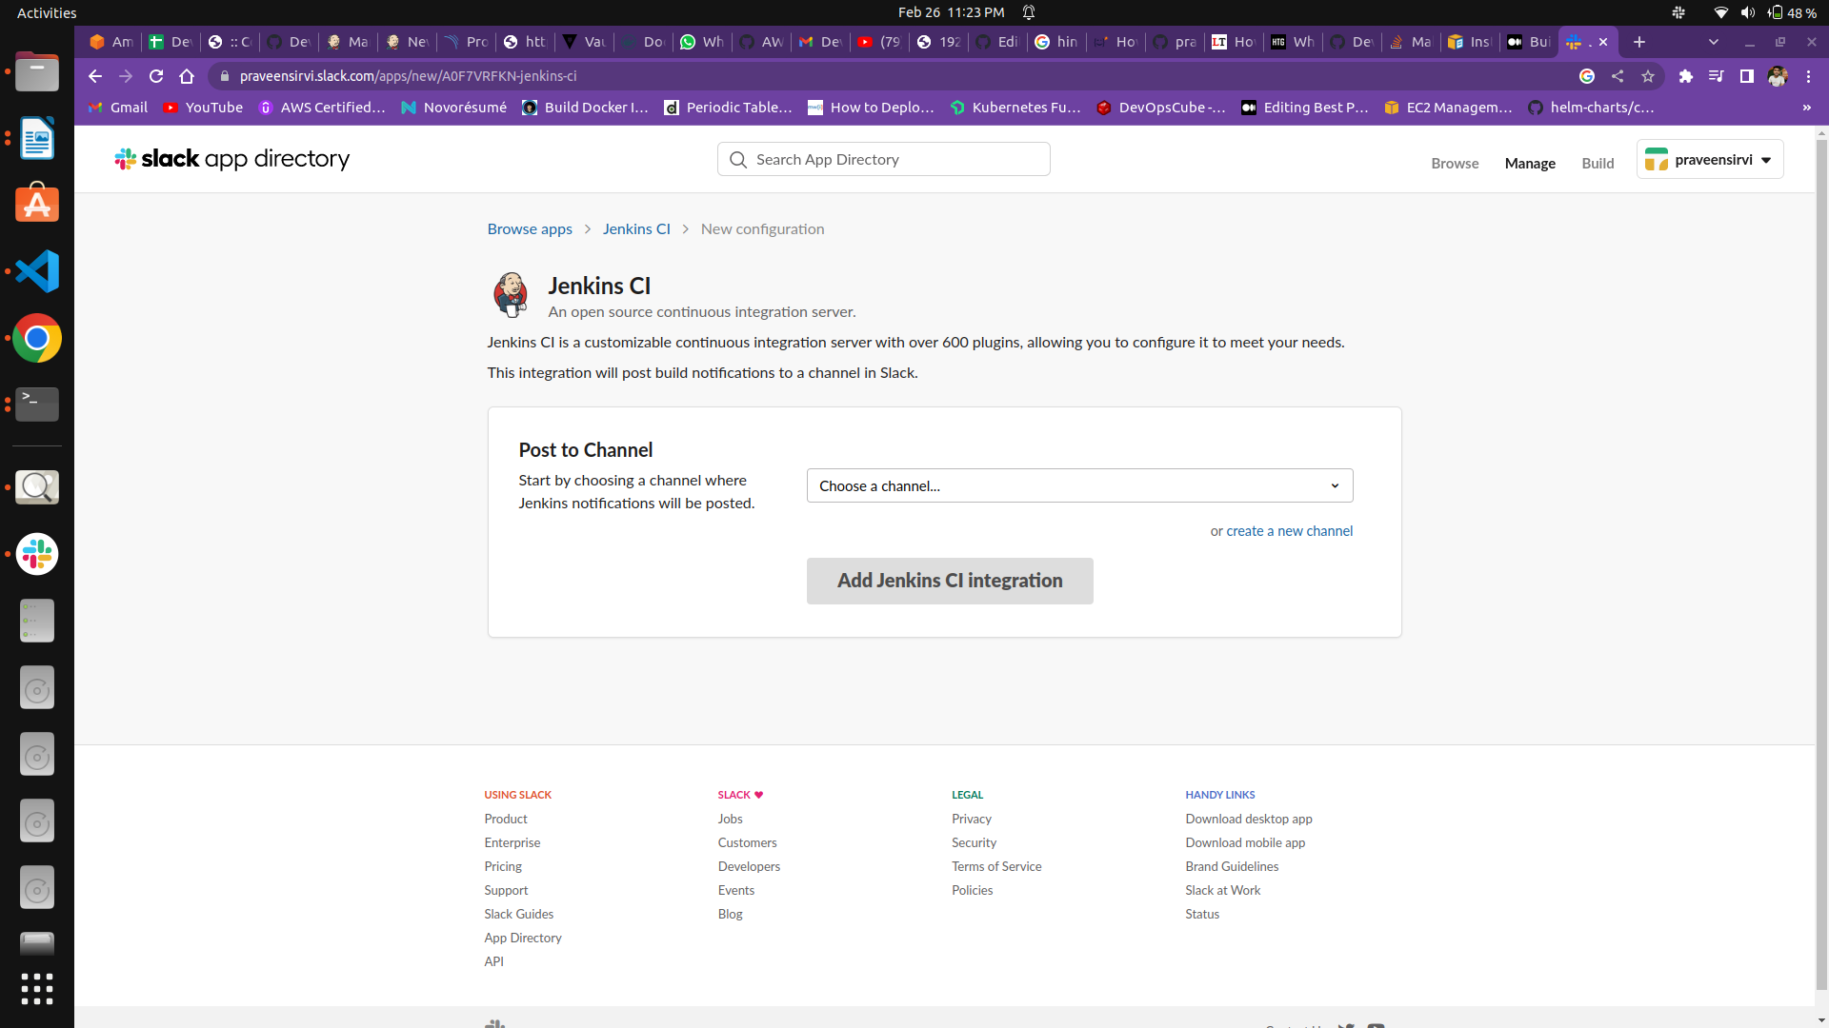Open clock calendar Feb 26

951,12
